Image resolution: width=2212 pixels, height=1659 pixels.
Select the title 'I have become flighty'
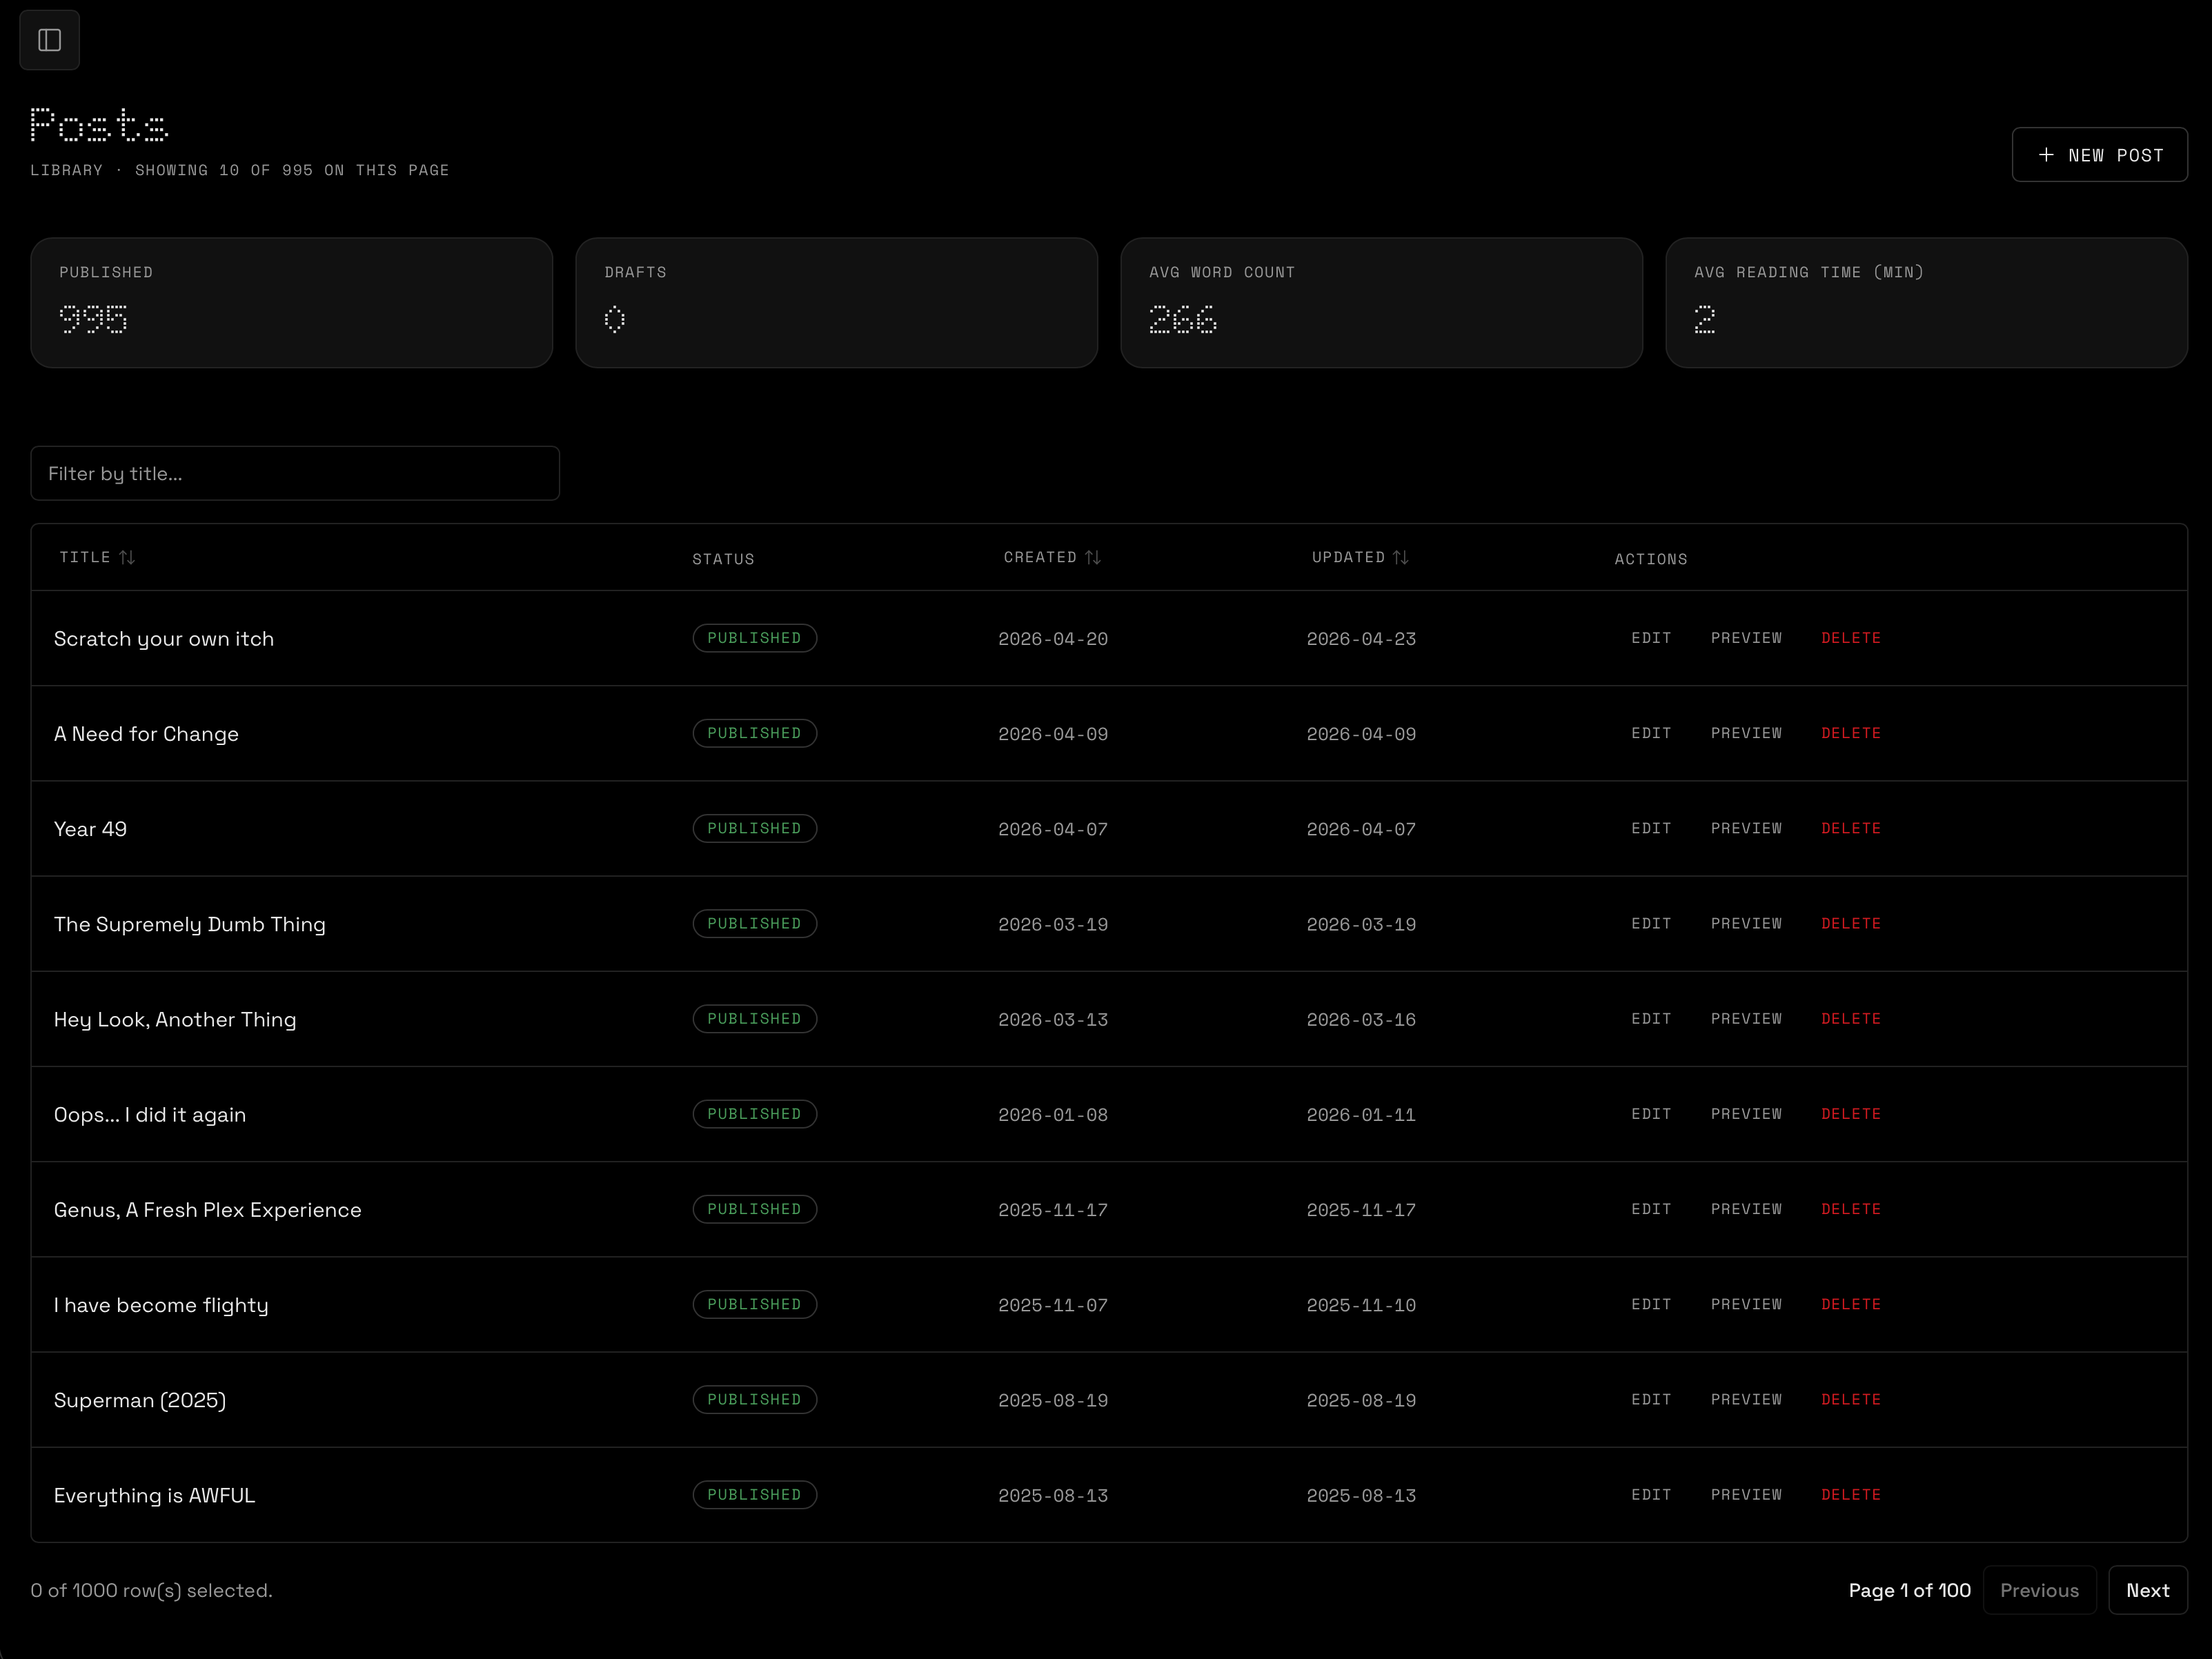[x=161, y=1305]
